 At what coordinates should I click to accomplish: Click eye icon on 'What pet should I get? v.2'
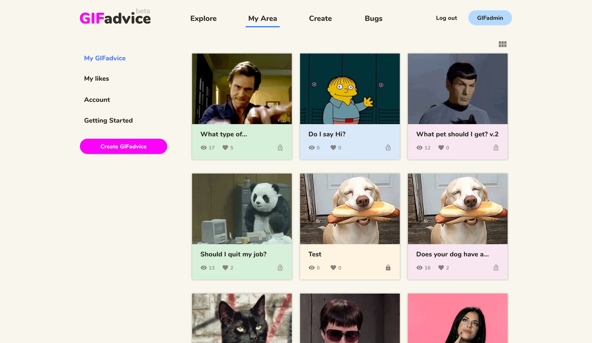click(x=419, y=147)
